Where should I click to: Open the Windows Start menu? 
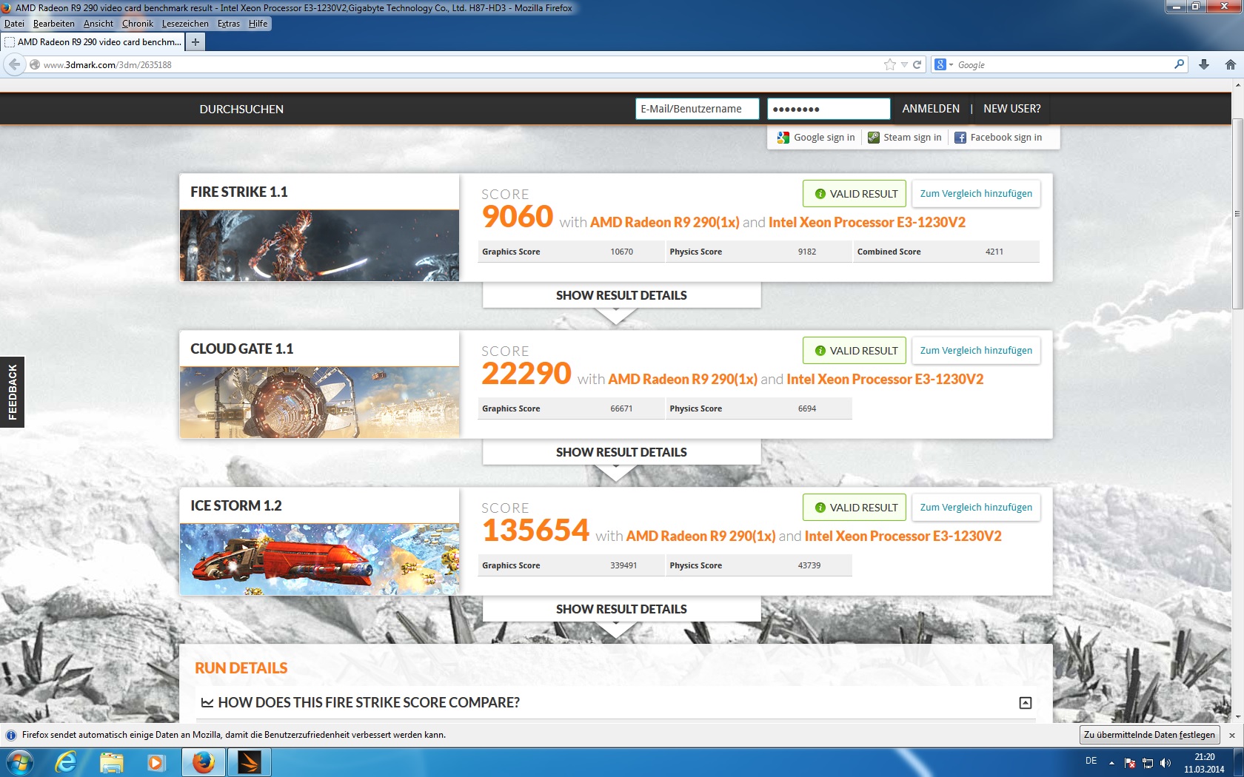(19, 762)
